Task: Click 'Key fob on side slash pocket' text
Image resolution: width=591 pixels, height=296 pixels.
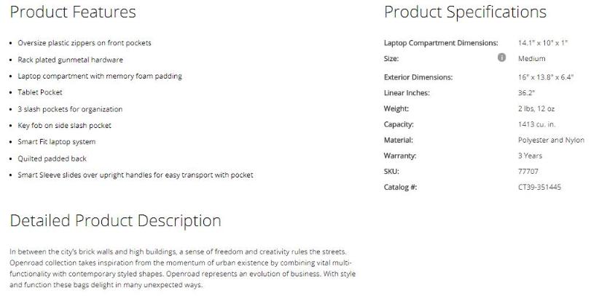Action: 64,125
